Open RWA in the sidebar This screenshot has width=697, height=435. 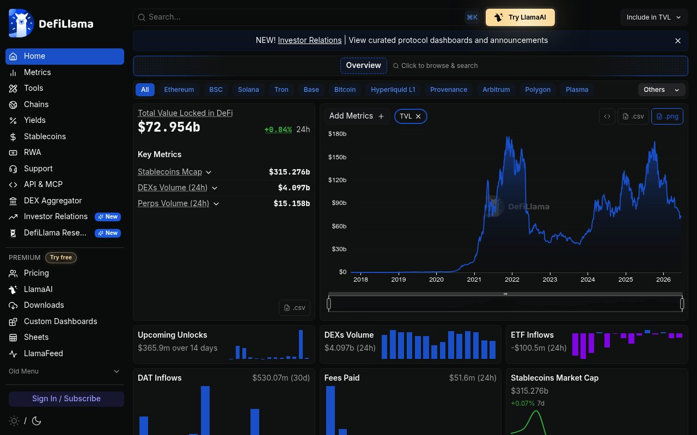[x=65, y=152]
